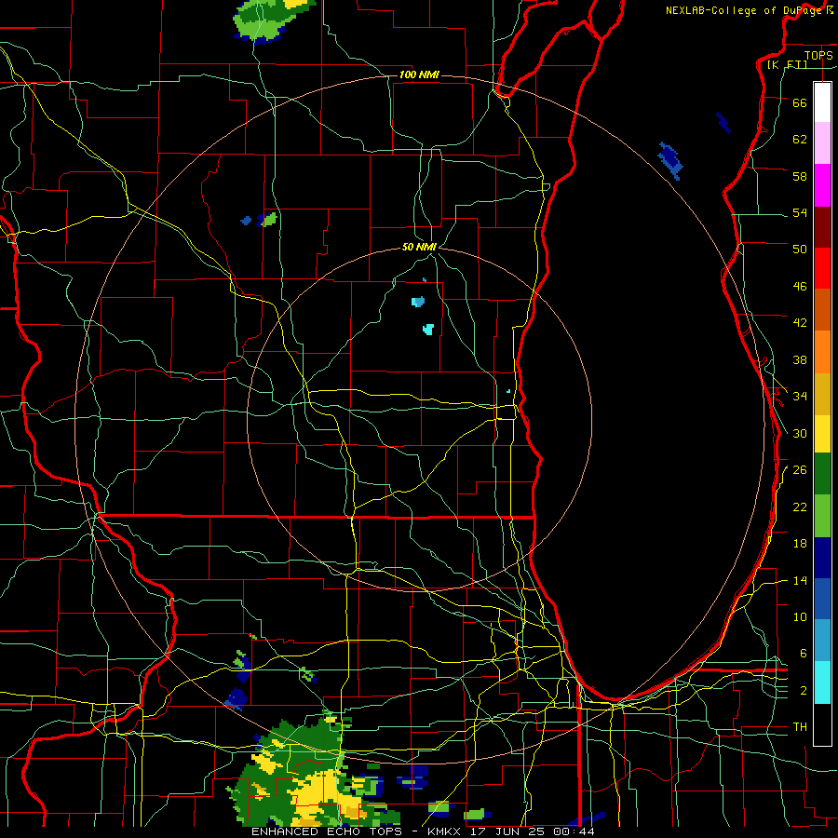Pick the gold mustard legend swatch
This screenshot has height=838, width=838.
[822, 394]
